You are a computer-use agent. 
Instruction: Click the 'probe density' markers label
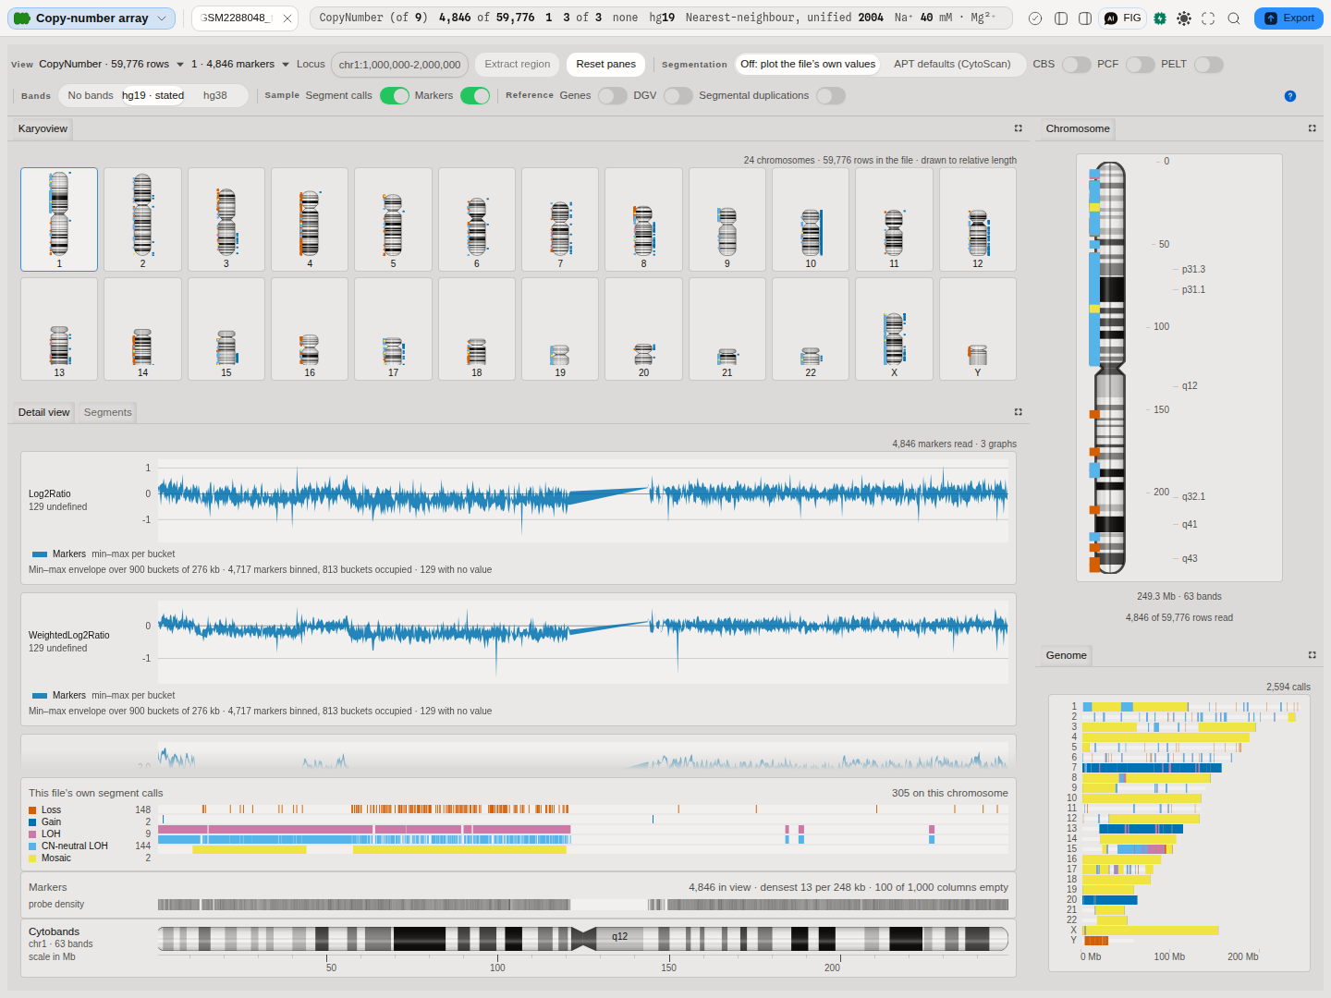pyautogui.click(x=56, y=905)
